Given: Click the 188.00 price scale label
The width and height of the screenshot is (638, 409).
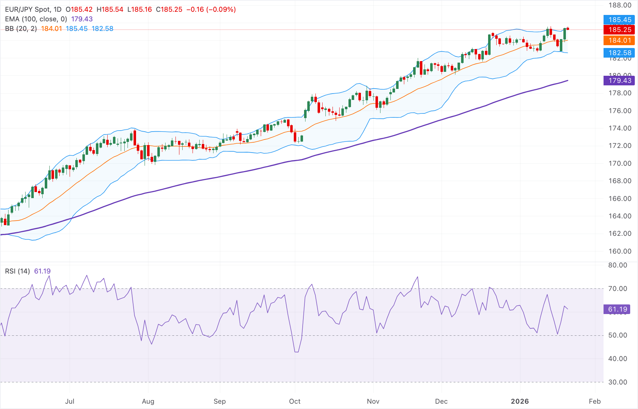Looking at the screenshot, I should pos(621,5).
